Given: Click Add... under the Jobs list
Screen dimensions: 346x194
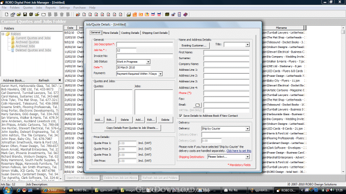Looking at the screenshot, I should [139, 120].
